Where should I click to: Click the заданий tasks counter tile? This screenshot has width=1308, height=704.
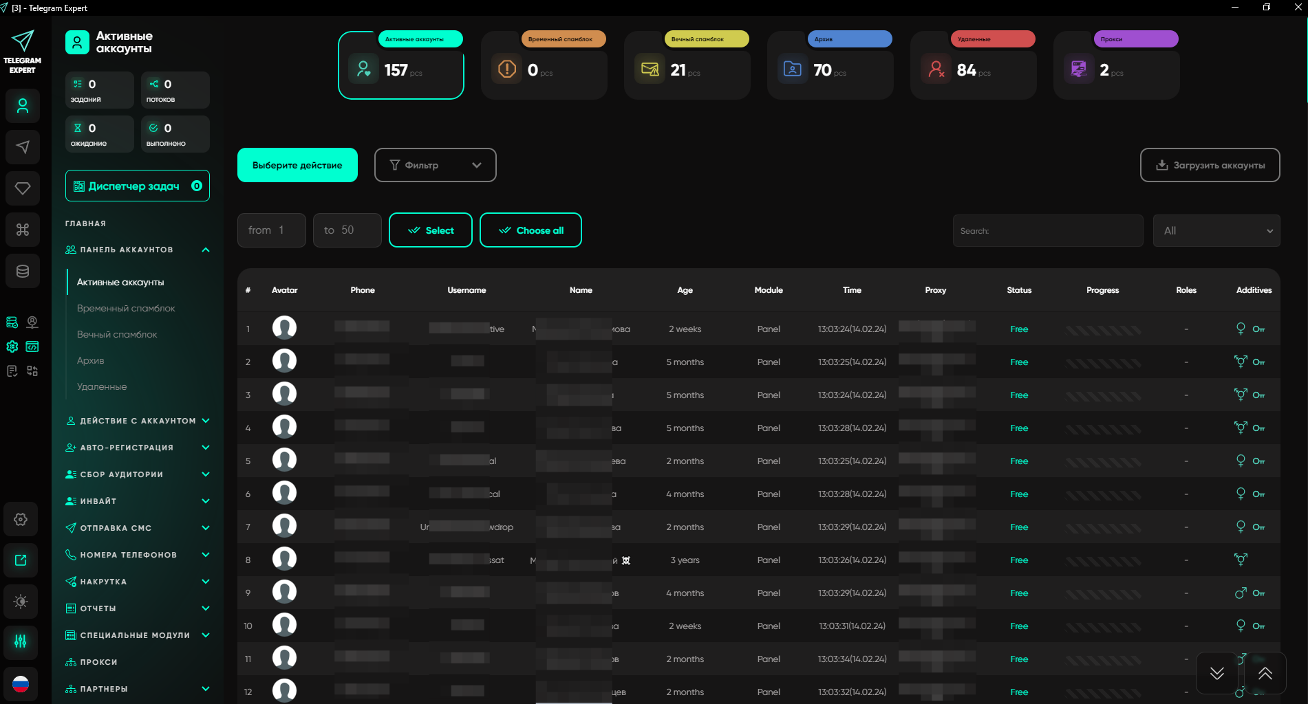100,90
